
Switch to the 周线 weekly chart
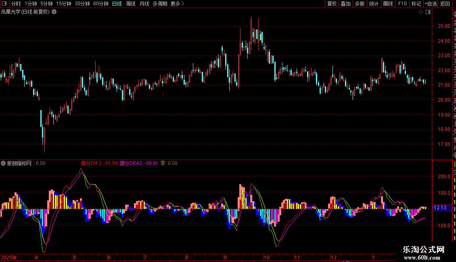[131, 4]
